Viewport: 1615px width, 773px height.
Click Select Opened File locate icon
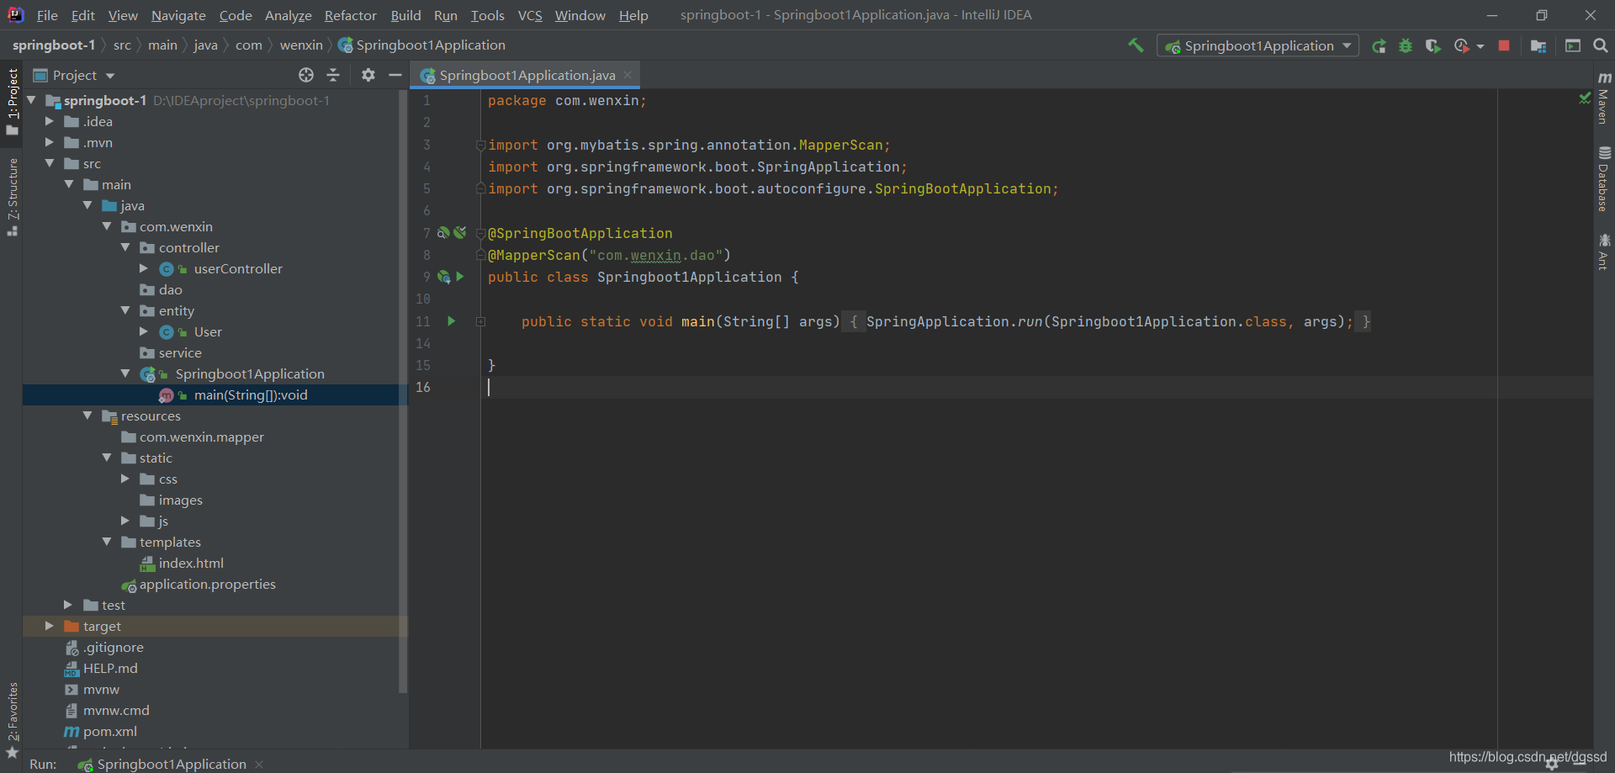[x=306, y=75]
